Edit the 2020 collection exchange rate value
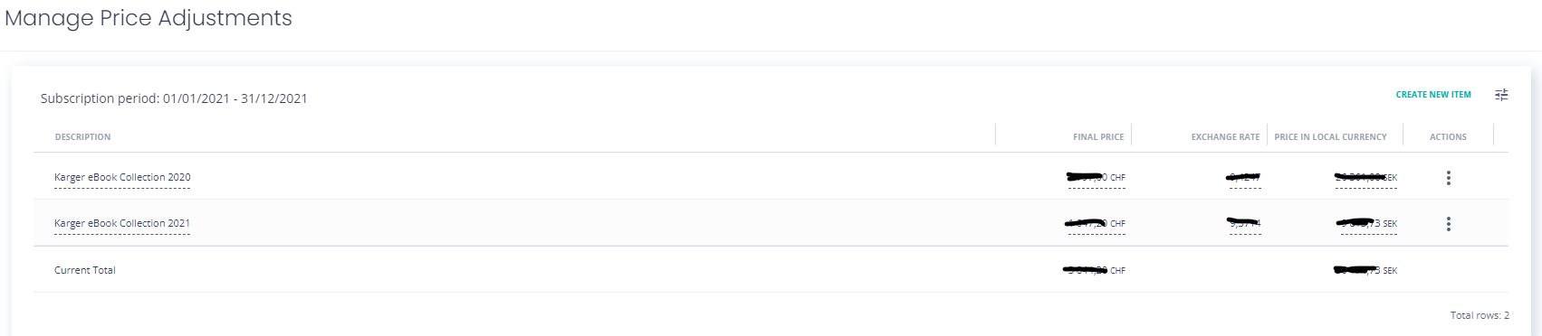This screenshot has height=336, width=1542. tap(1243, 178)
